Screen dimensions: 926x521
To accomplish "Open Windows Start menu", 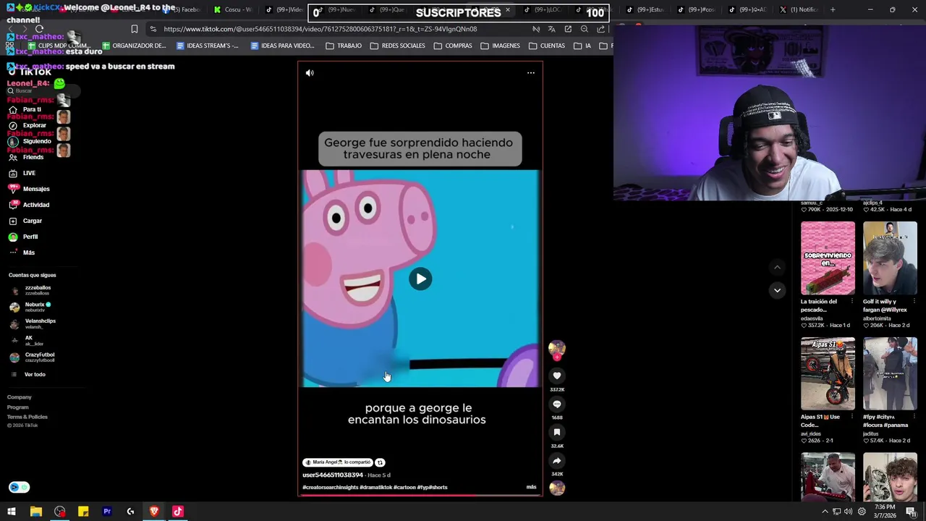I will click(12, 512).
